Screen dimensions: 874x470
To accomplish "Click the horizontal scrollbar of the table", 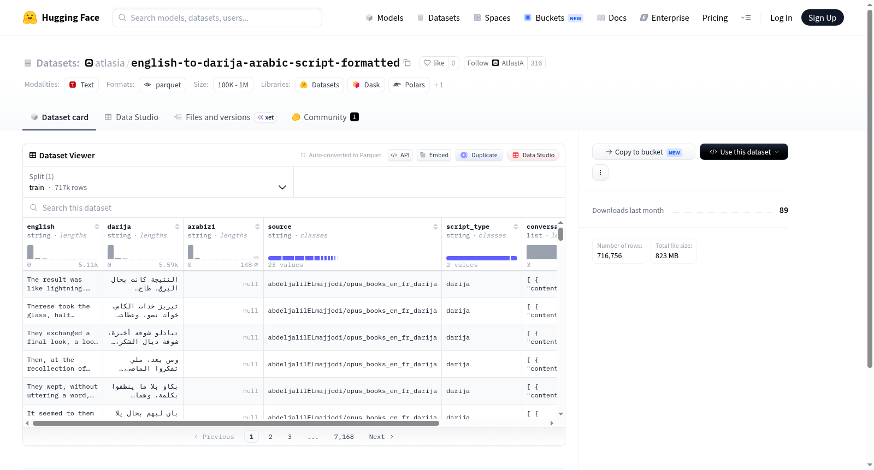I will tap(236, 423).
